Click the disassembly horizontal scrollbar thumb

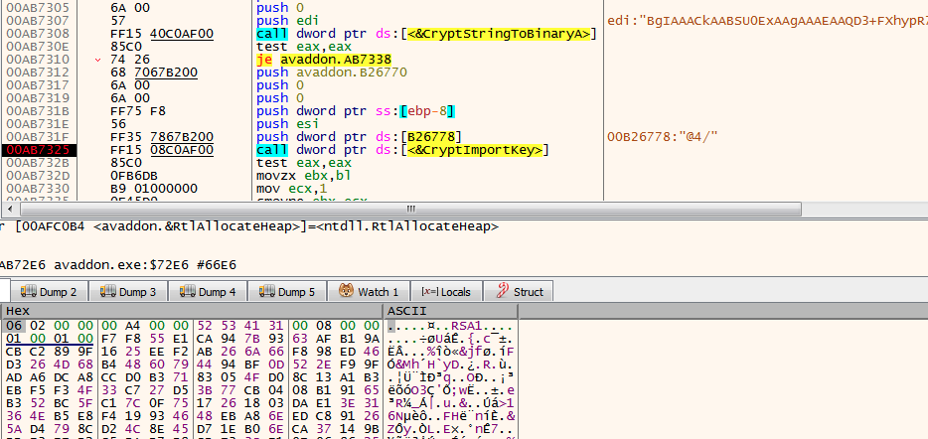410,209
